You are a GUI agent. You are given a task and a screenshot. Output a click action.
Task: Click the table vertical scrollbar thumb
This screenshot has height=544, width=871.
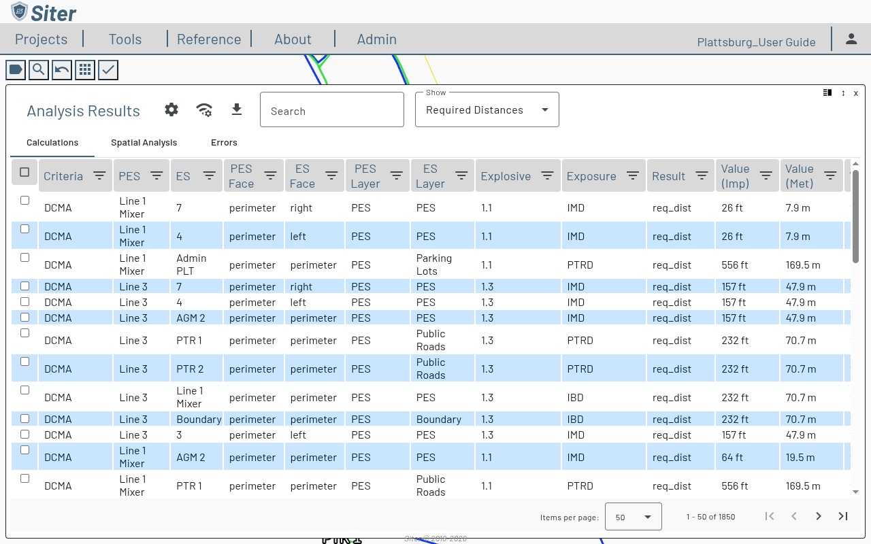coord(855,216)
